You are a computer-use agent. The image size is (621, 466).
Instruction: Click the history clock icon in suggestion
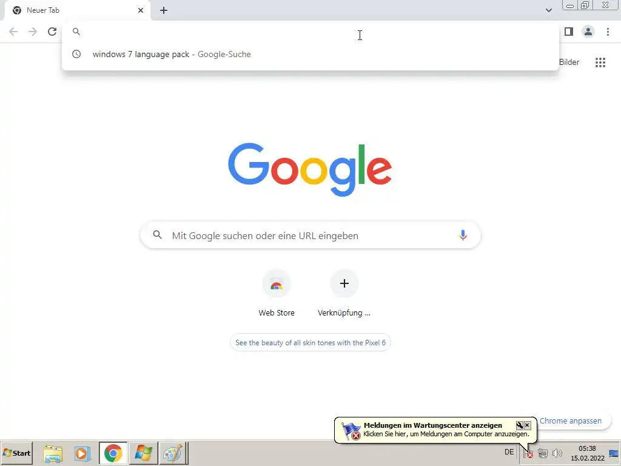(x=76, y=54)
